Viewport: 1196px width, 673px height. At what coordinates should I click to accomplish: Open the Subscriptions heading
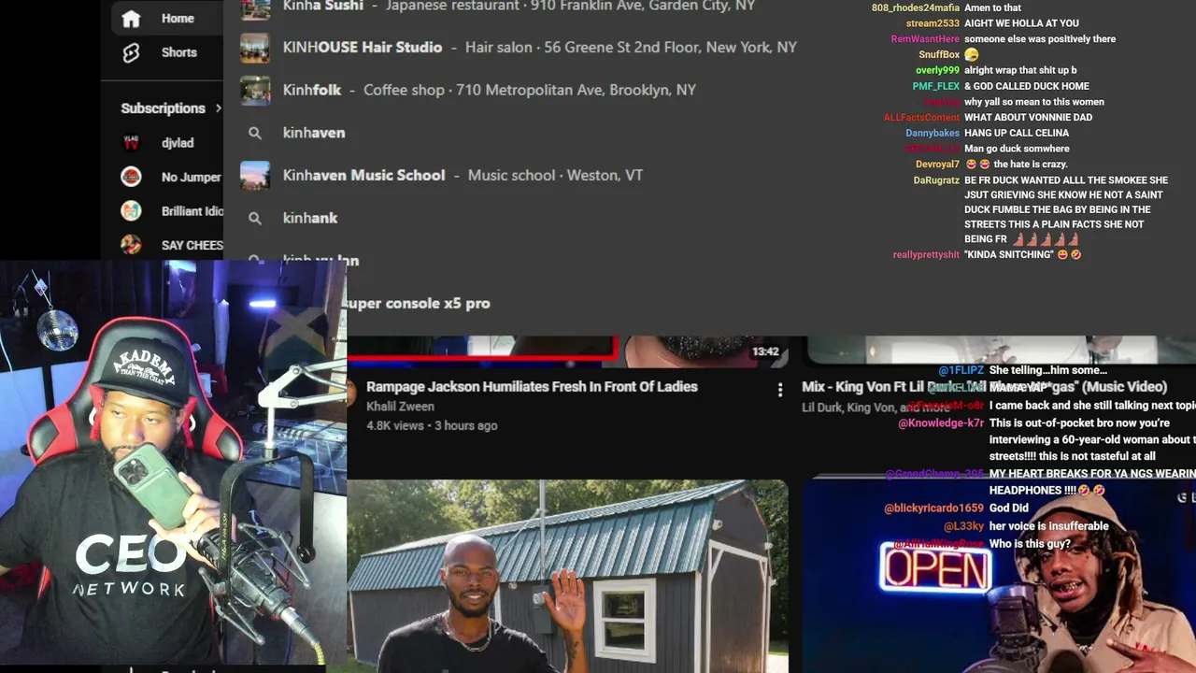point(163,108)
